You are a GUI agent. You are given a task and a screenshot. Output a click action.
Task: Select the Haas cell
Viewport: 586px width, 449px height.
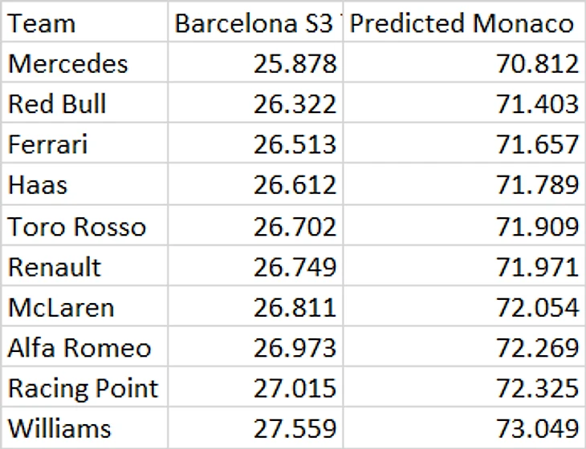pyautogui.click(x=84, y=186)
